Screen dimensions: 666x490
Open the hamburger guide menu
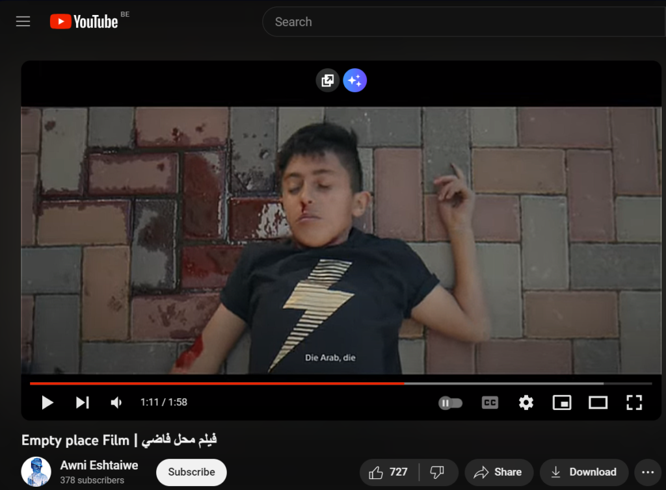click(23, 21)
